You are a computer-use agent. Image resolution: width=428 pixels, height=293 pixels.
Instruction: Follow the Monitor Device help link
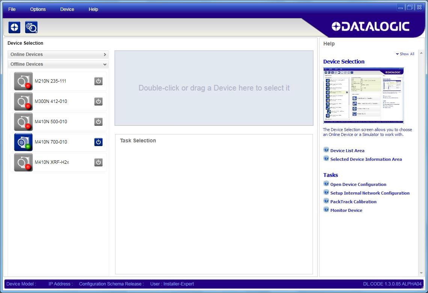[x=347, y=210]
